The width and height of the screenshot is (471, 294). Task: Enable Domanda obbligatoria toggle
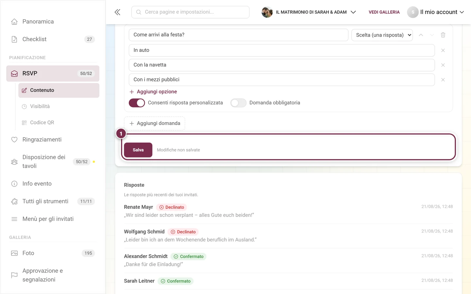pyautogui.click(x=238, y=103)
